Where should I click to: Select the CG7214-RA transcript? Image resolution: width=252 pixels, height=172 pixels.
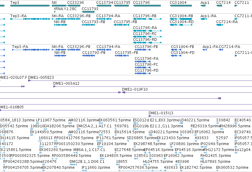(219, 25)
